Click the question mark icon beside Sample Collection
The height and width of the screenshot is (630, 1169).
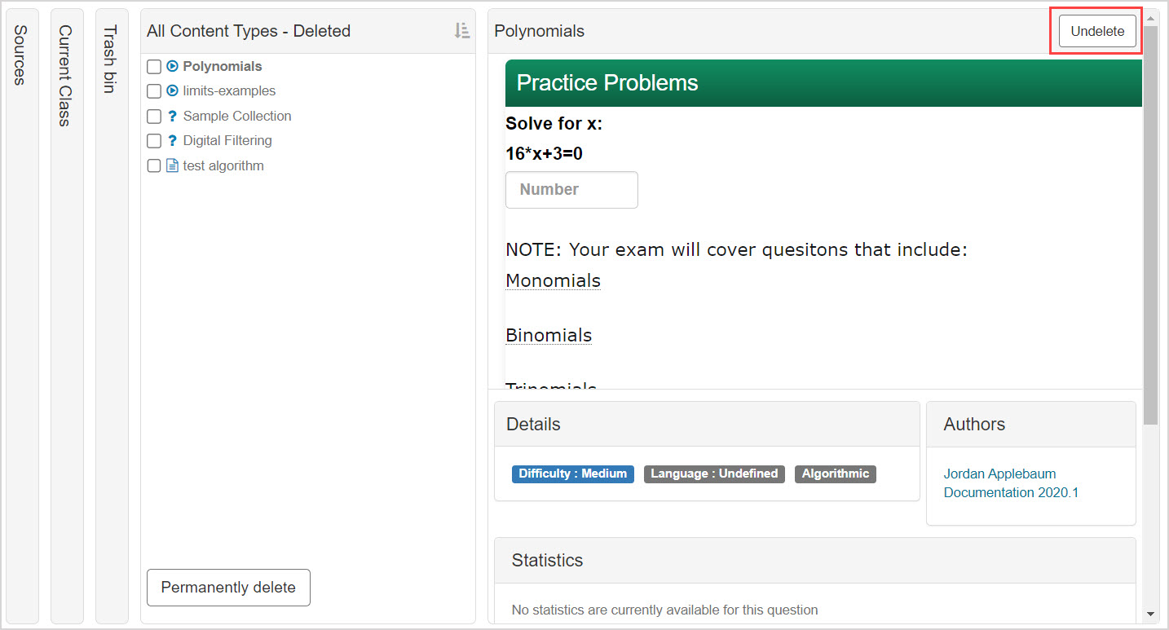click(170, 116)
